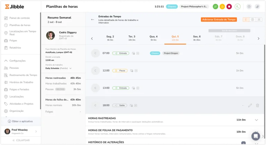Expand the HORAS DE FOLHA DE PAGAMENTO section
This screenshot has height=145, width=266.
click(x=256, y=131)
